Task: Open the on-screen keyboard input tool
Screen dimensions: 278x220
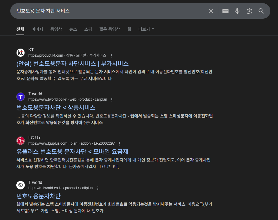Action: (225, 11)
